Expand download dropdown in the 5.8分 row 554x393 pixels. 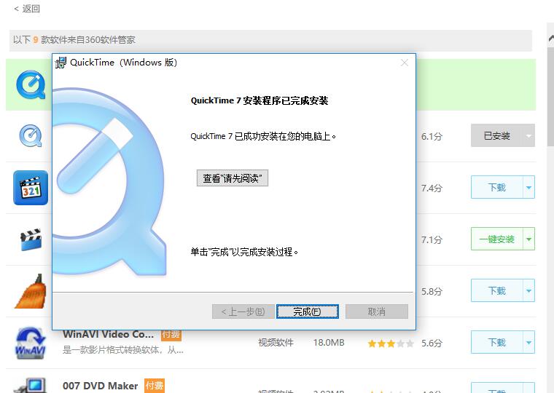pyautogui.click(x=528, y=290)
